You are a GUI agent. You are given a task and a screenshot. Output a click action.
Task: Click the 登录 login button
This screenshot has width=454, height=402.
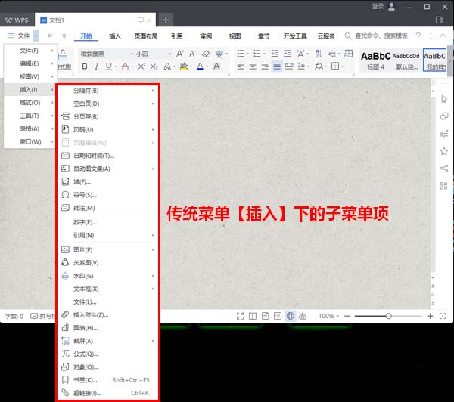click(x=378, y=6)
